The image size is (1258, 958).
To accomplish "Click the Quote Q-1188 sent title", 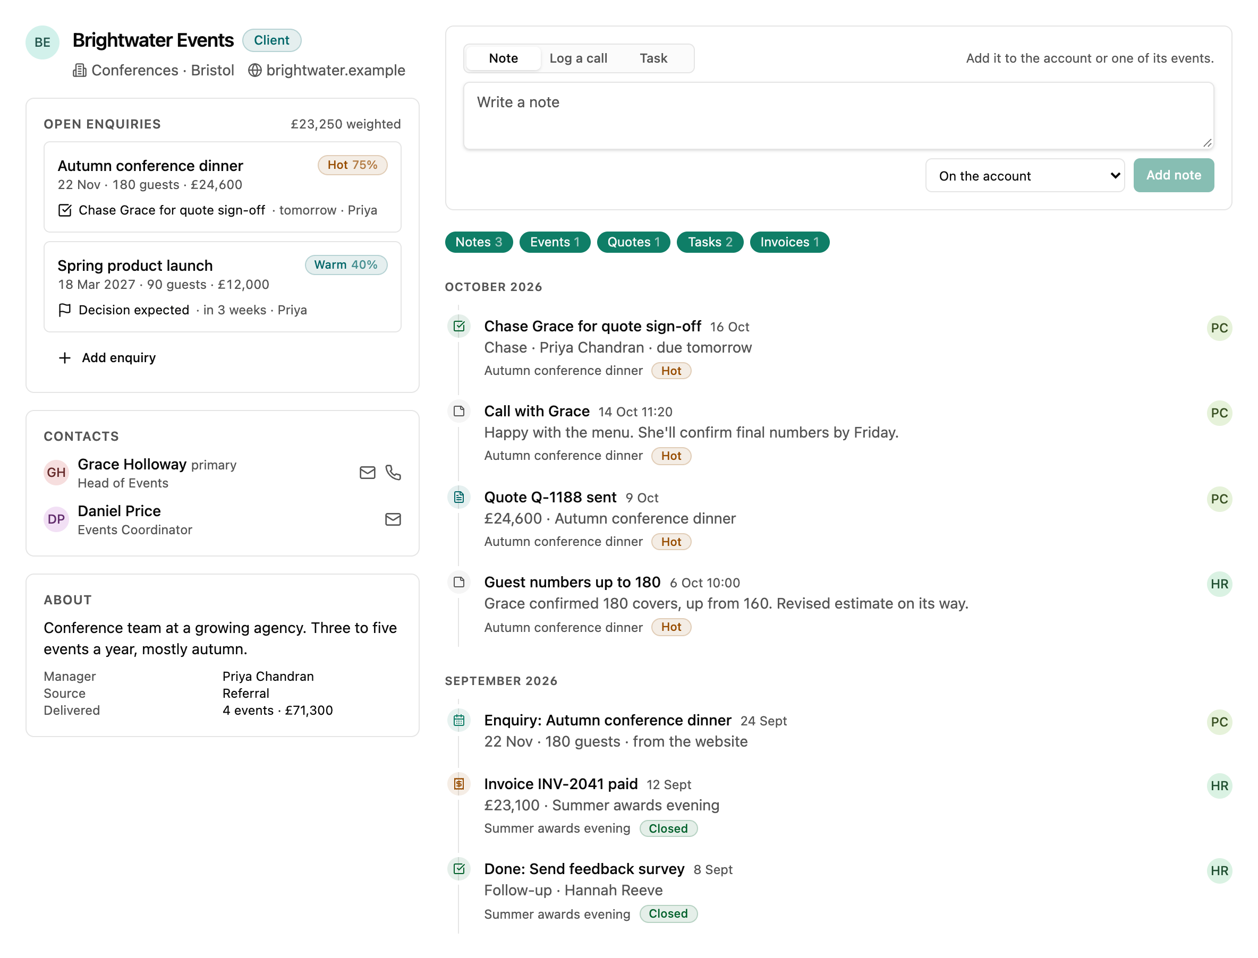I will pos(550,497).
